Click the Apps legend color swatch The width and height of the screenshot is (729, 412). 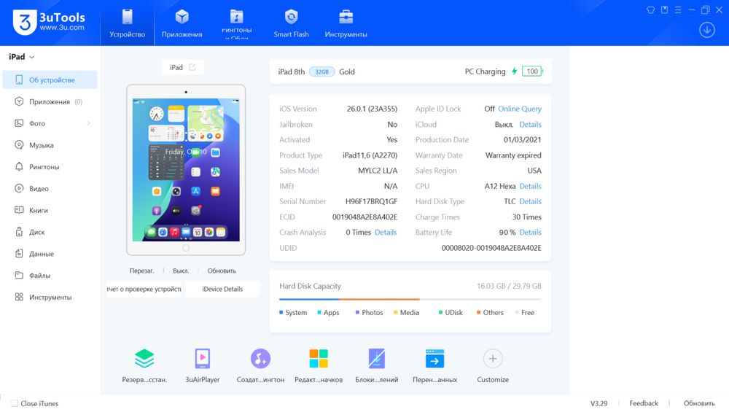(319, 313)
